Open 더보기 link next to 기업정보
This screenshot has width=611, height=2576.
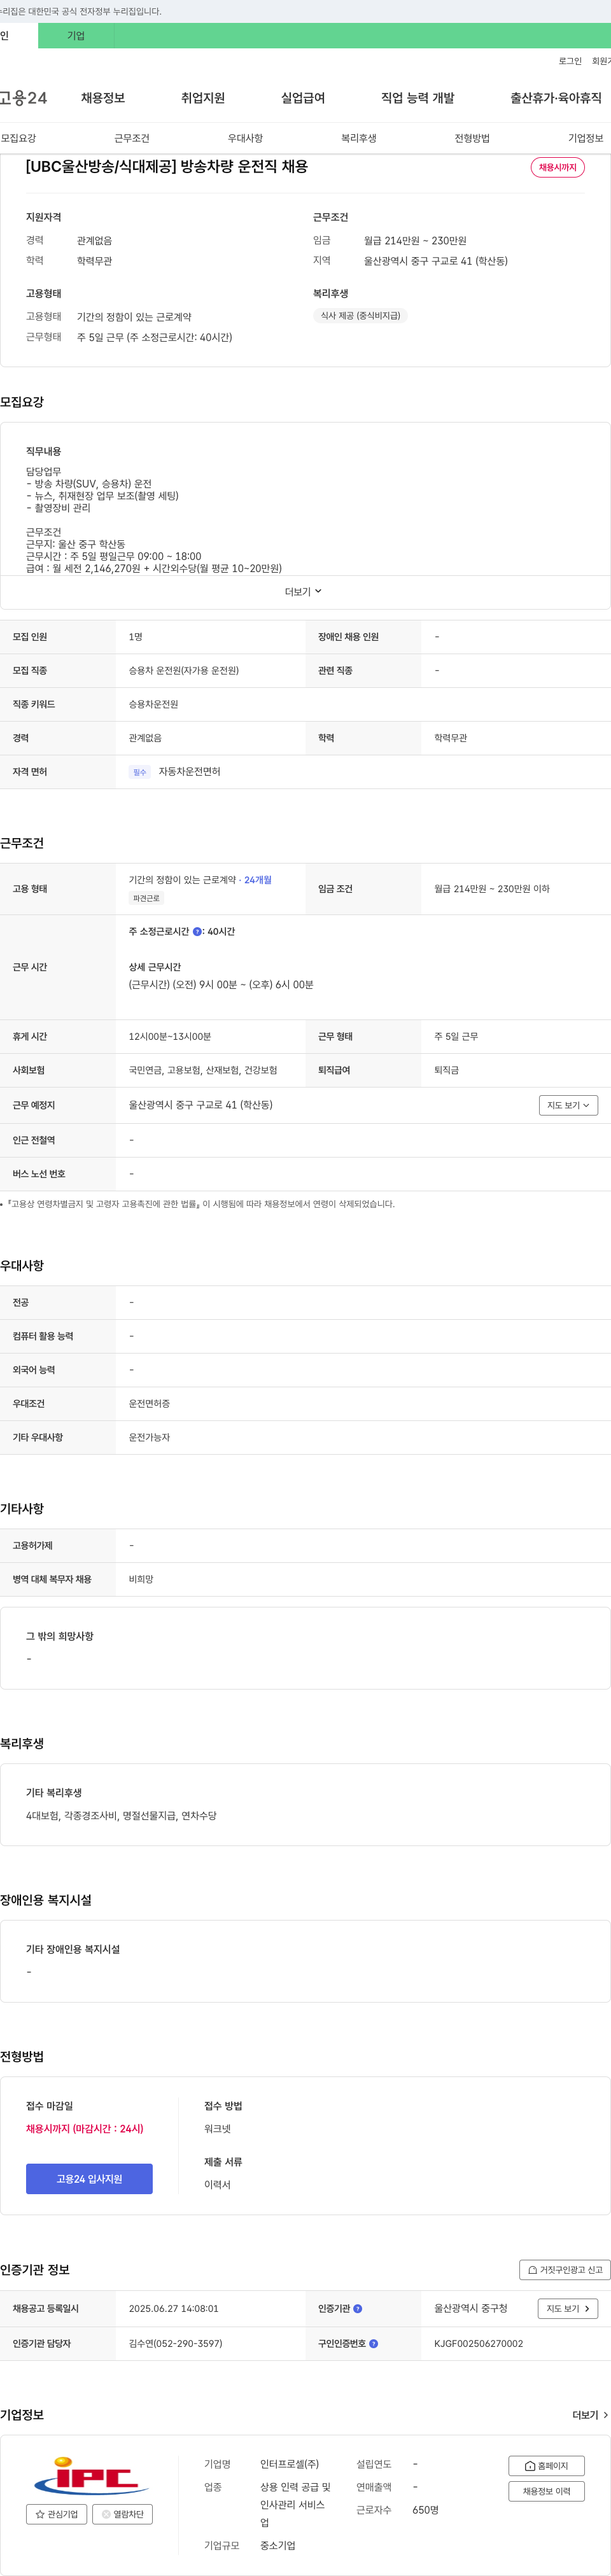pos(590,2415)
